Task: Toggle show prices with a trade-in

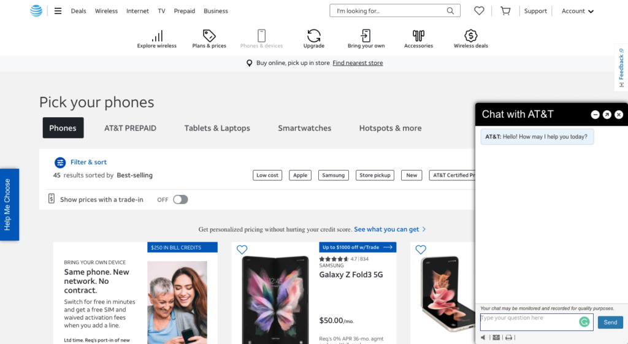Action: 180,199
